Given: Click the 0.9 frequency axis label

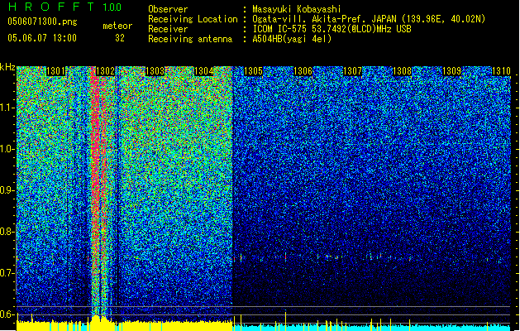Looking at the screenshot, I should coord(7,190).
